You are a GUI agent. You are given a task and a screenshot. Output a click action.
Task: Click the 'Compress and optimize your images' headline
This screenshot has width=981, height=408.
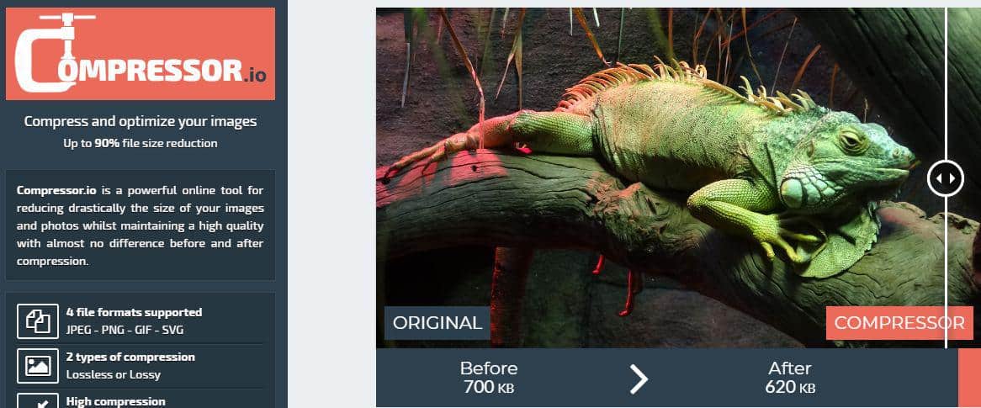pyautogui.click(x=141, y=121)
